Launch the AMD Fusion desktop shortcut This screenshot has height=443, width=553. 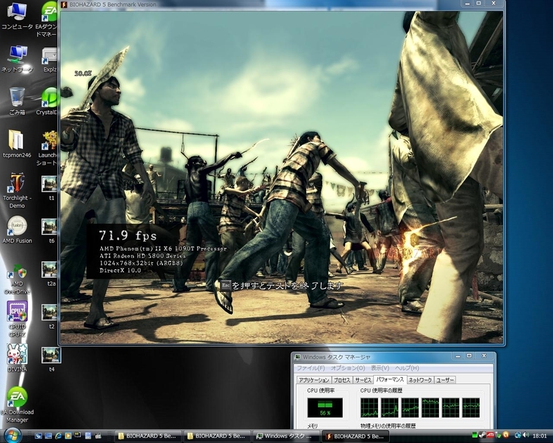(x=17, y=230)
